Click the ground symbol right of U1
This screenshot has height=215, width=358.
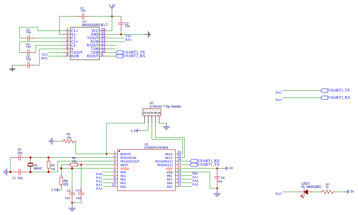[x=149, y=34]
